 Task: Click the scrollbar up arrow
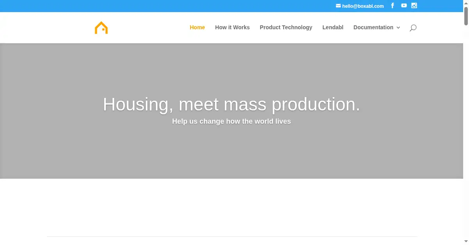(466, 3)
